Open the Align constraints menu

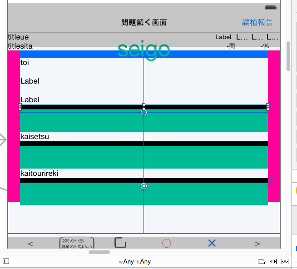point(261,262)
